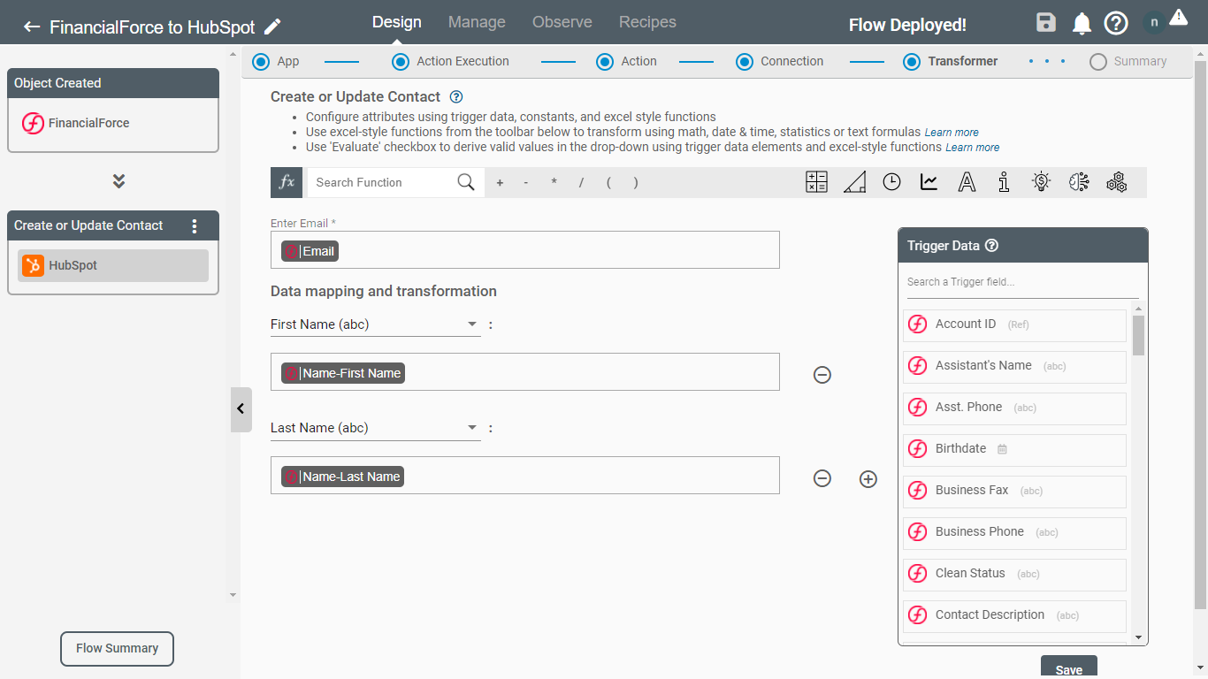Click the search magnifier in function search

(466, 182)
